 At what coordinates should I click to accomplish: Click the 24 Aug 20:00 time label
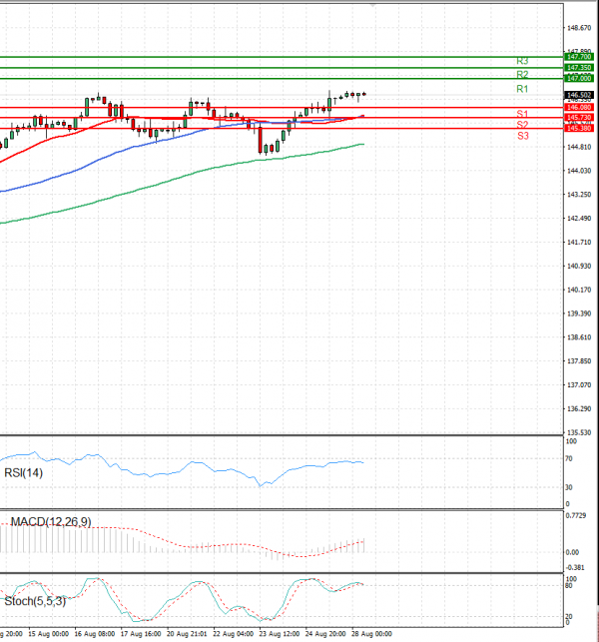click(x=325, y=634)
